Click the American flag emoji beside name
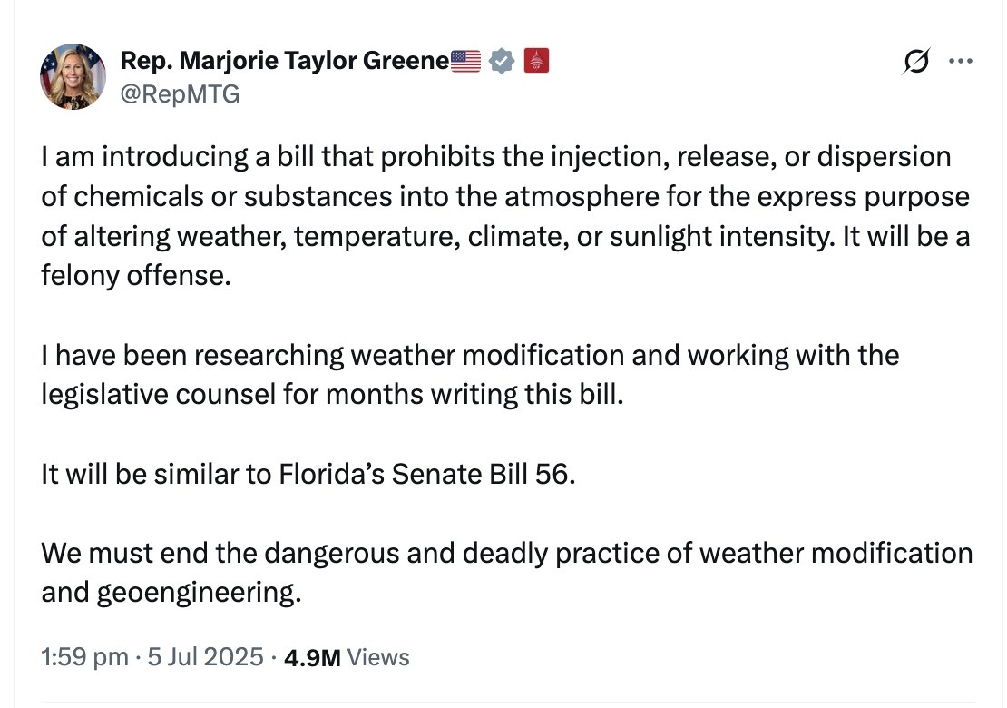The height and width of the screenshot is (708, 1007). click(x=466, y=62)
